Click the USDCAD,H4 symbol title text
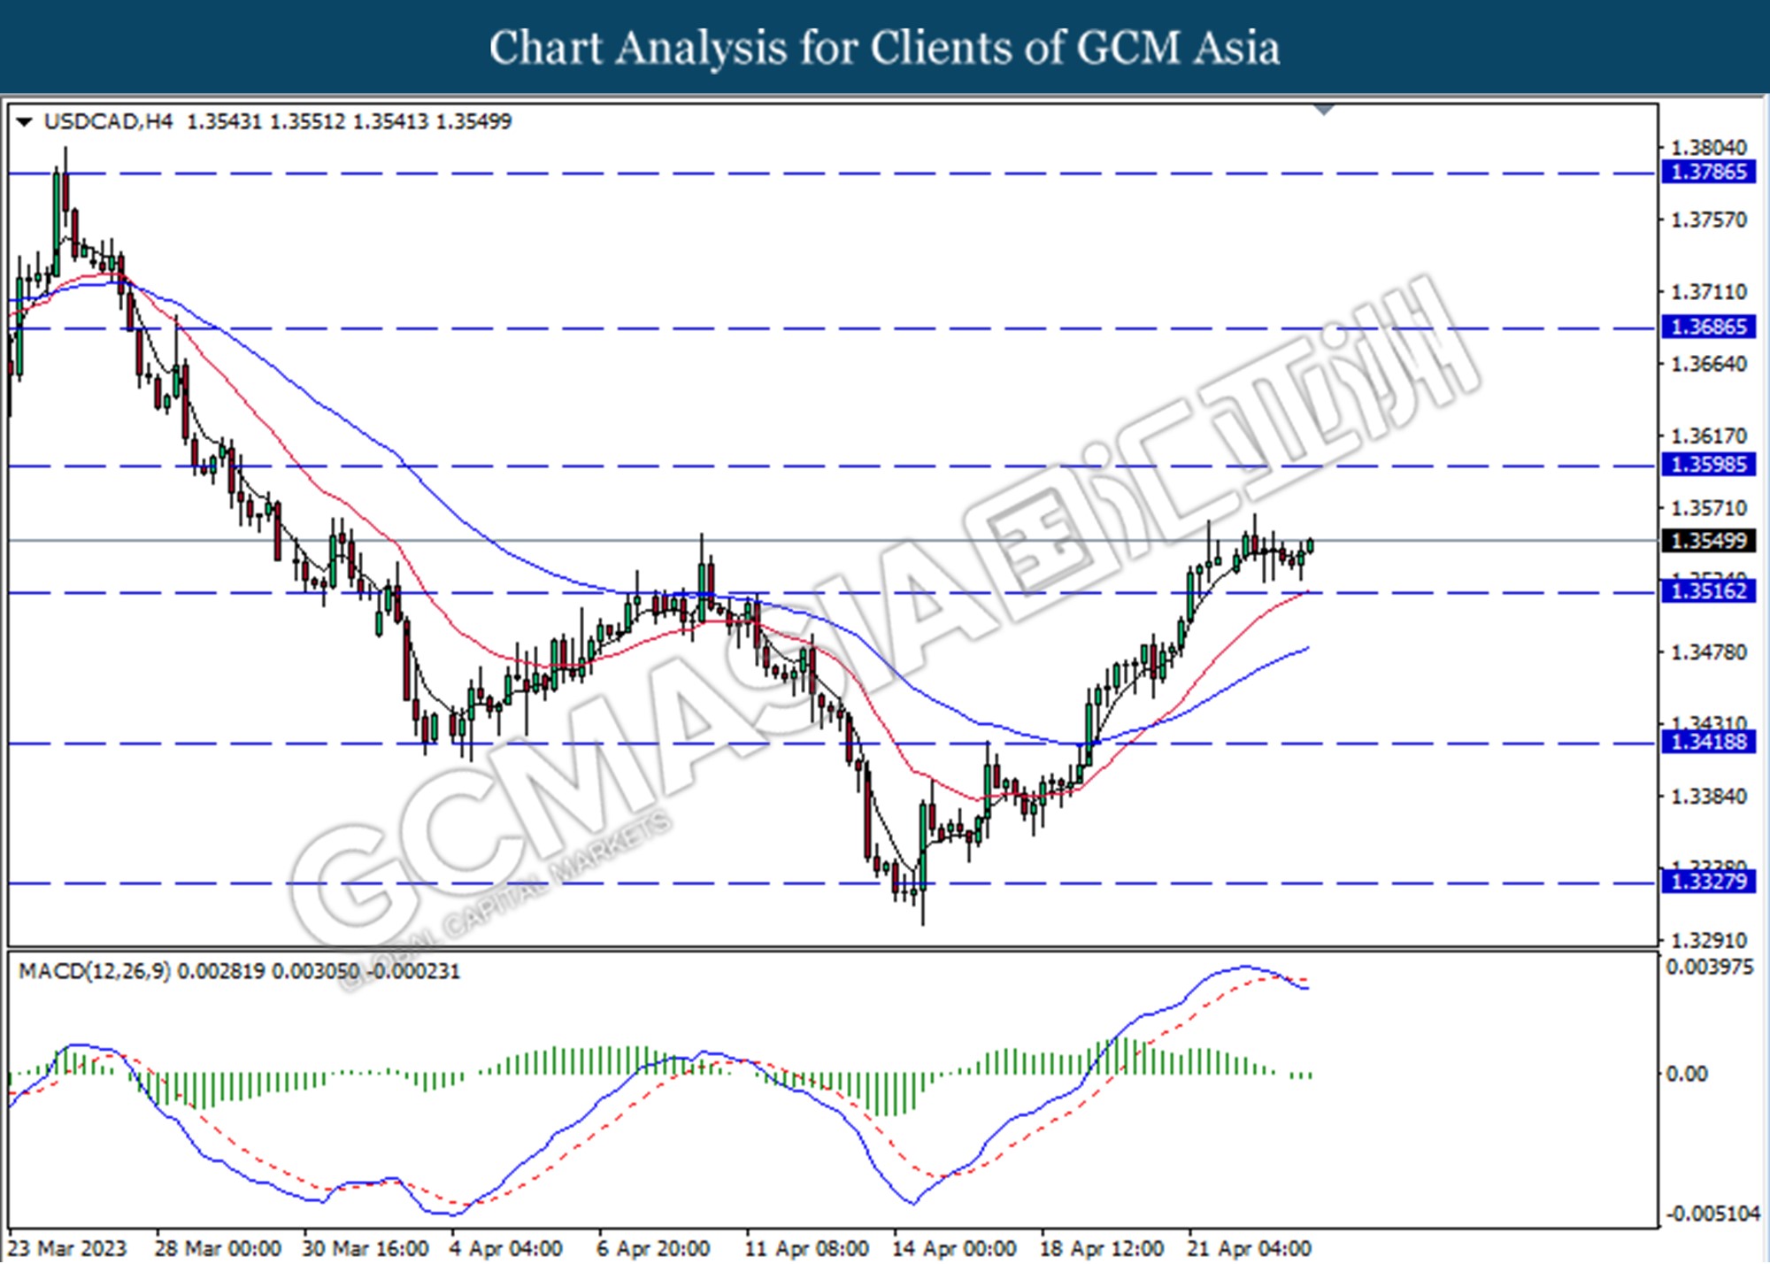The height and width of the screenshot is (1264, 1770). (108, 121)
